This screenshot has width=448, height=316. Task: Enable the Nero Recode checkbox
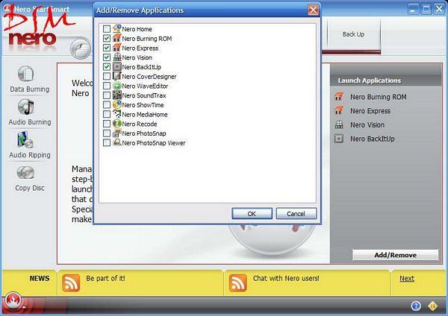(x=107, y=124)
